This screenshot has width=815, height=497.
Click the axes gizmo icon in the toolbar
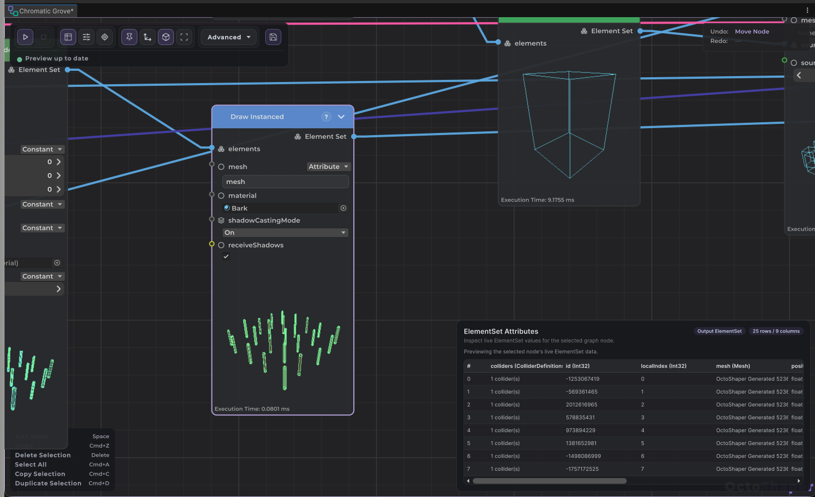(x=148, y=37)
